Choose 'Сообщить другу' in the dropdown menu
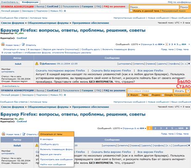This screenshot has height=168, width=191. (x=56, y=144)
